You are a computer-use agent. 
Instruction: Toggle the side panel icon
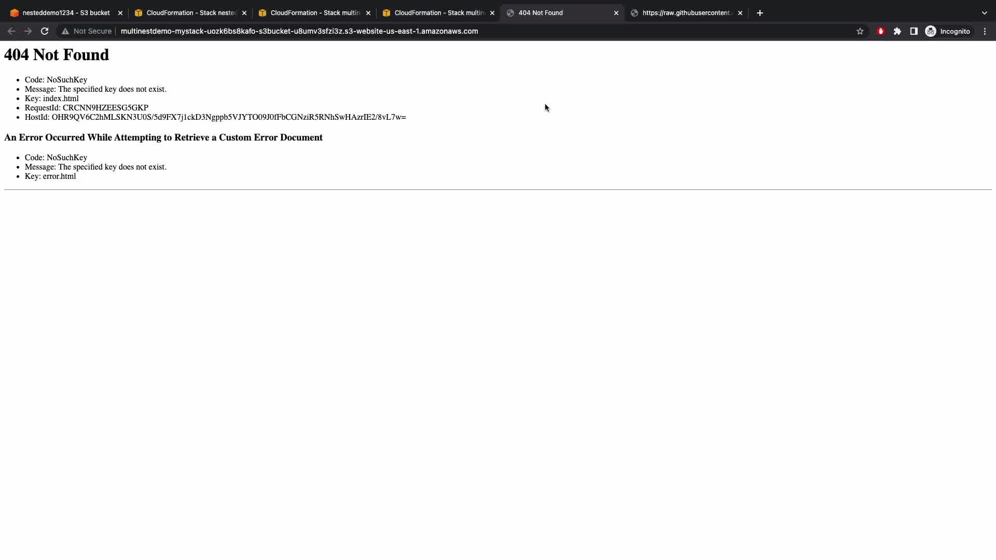914,31
